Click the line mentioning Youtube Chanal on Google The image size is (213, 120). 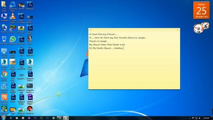(x=117, y=38)
